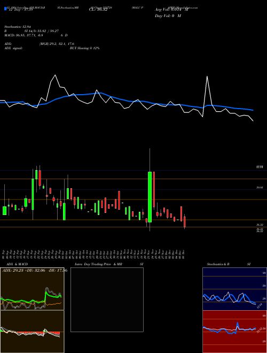Click the 'BUY Slowing @ 12%' signal text
This screenshot has height=353, width=267.
[x=84, y=48]
